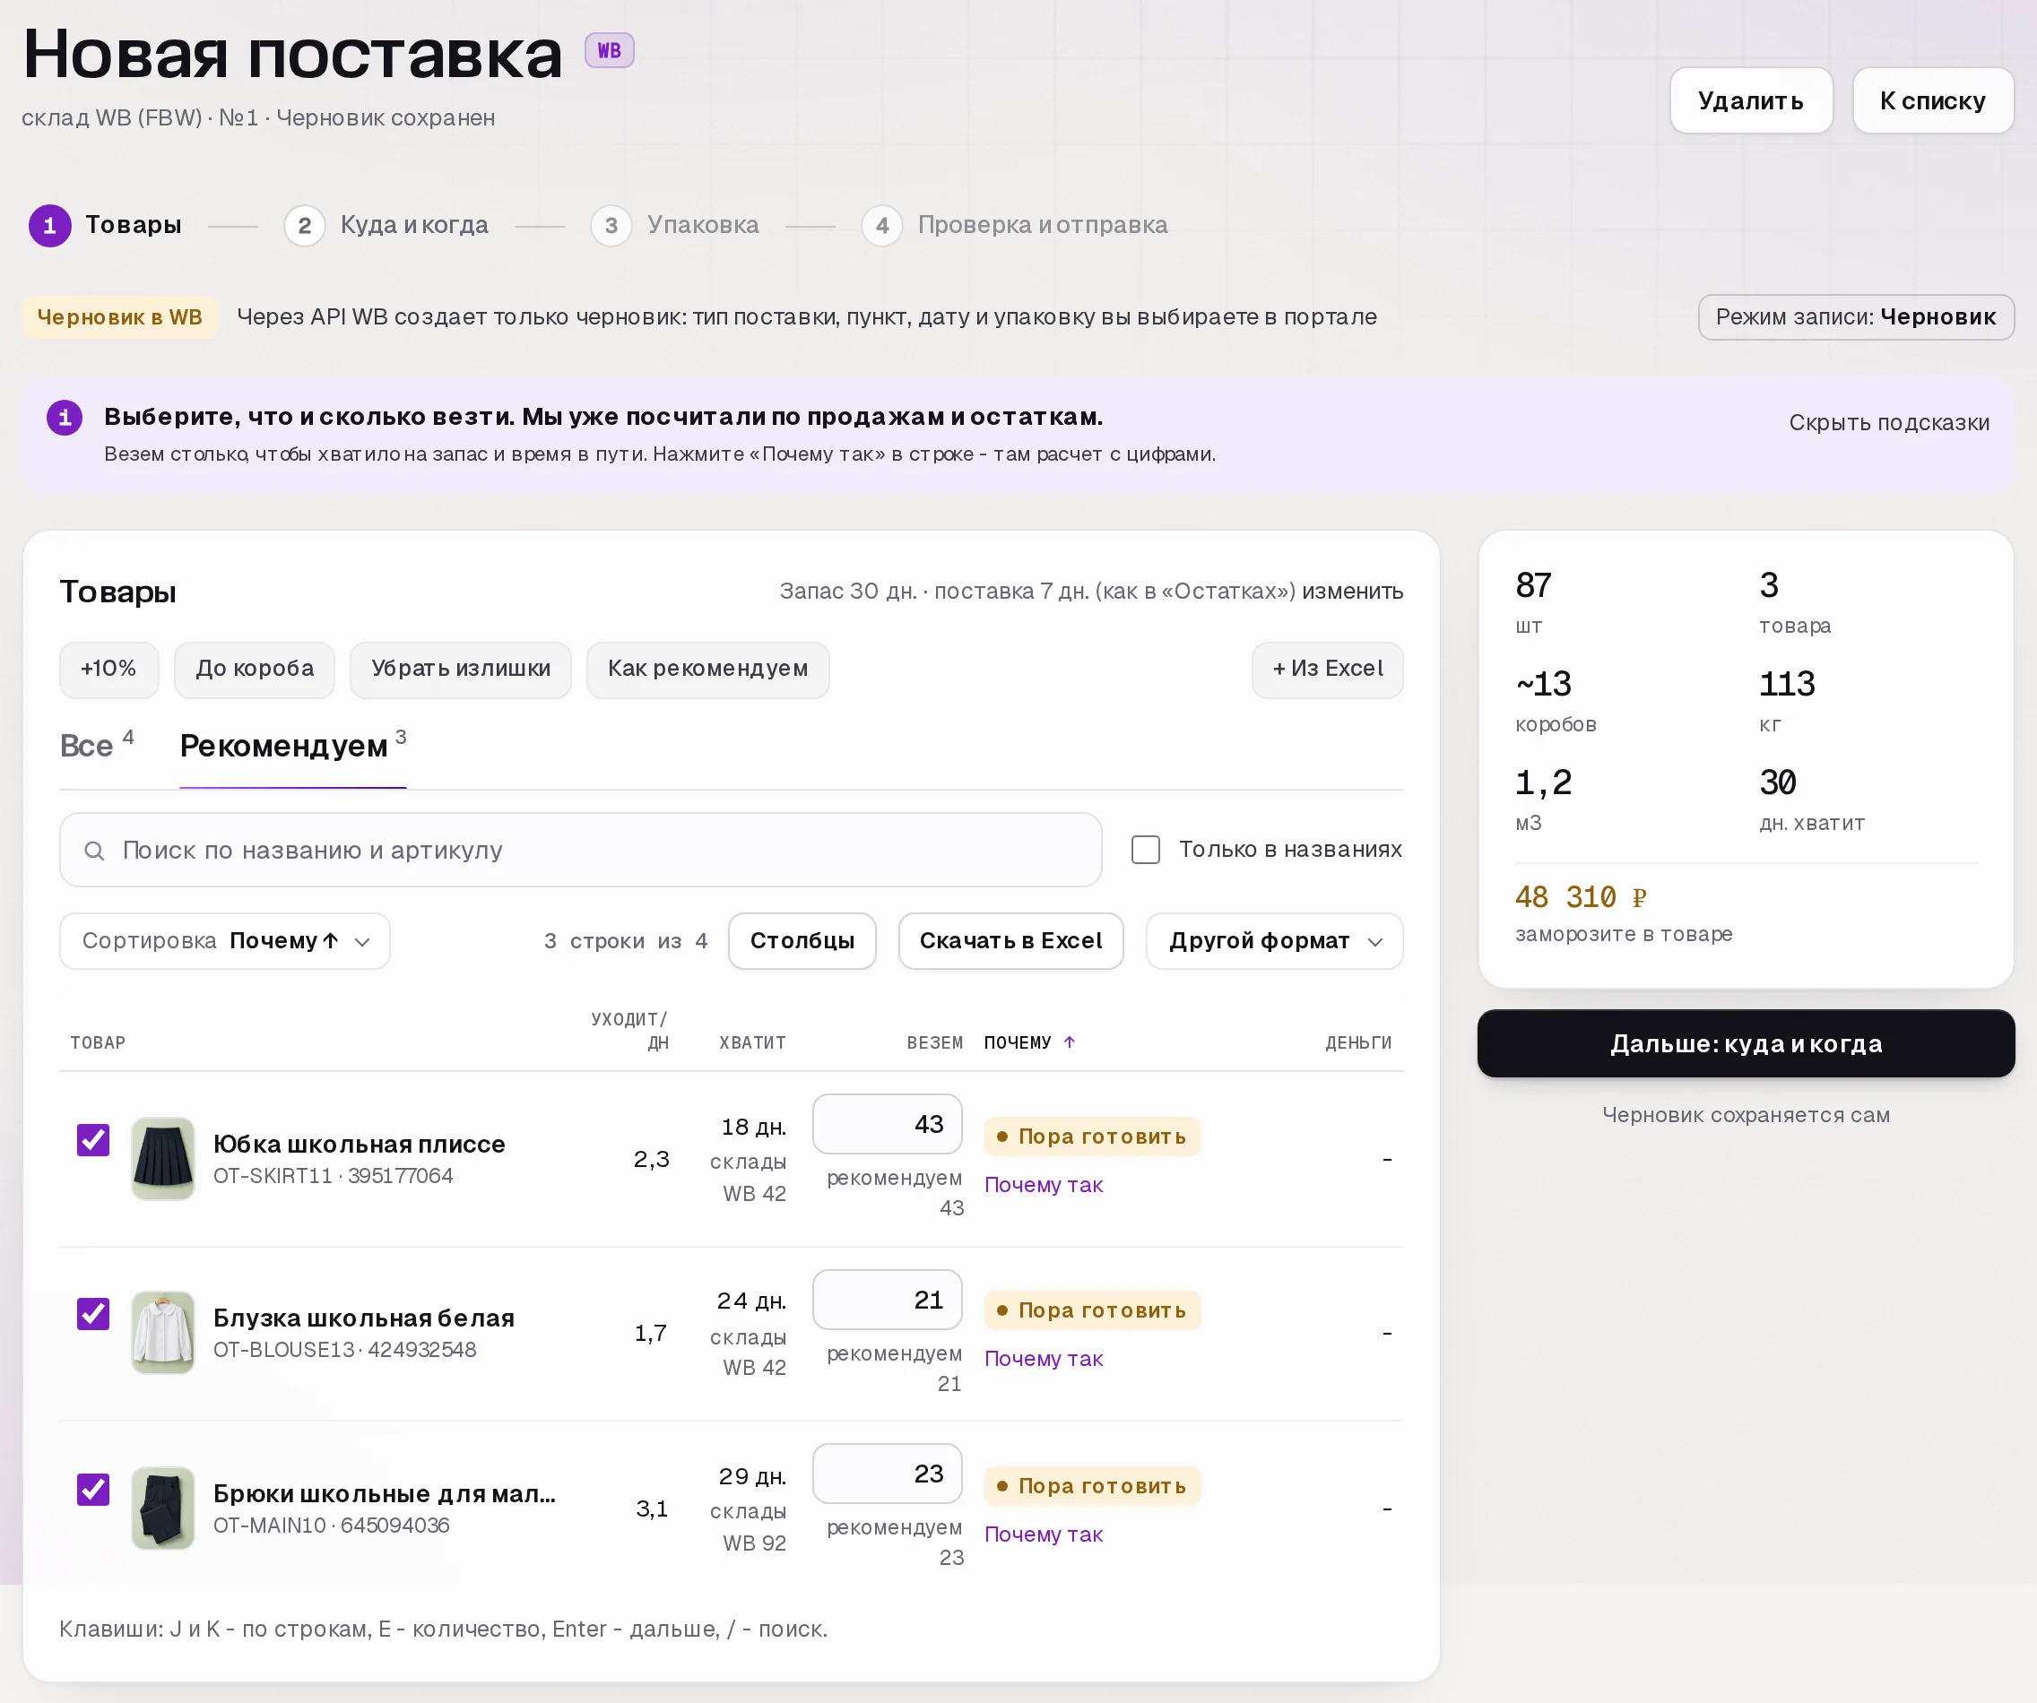Switch to the Все tab
This screenshot has width=2037, height=1703.
pos(97,746)
